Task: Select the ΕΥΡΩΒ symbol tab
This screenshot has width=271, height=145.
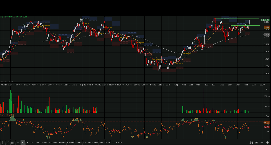Action: pyautogui.click(x=119, y=142)
